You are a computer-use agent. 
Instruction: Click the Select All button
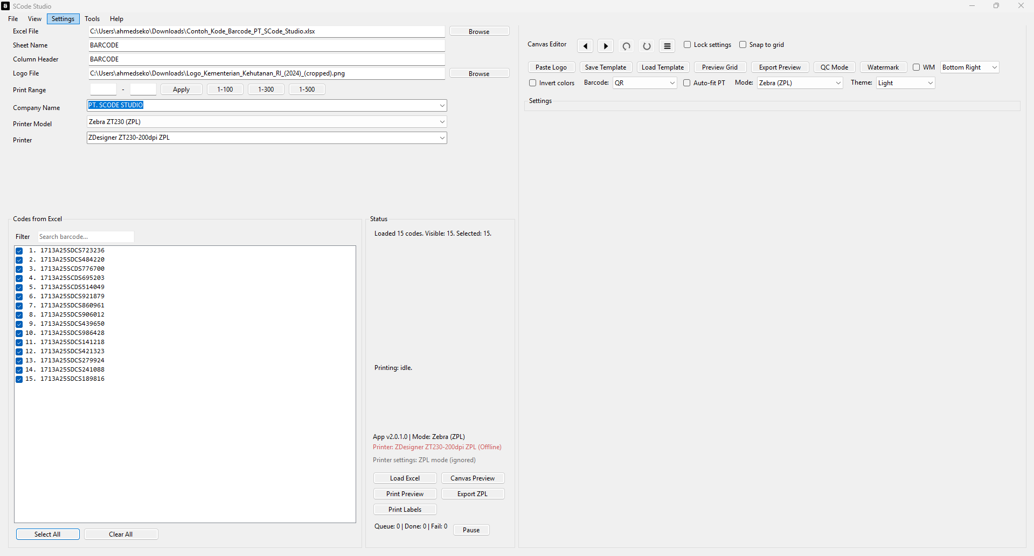(x=47, y=534)
